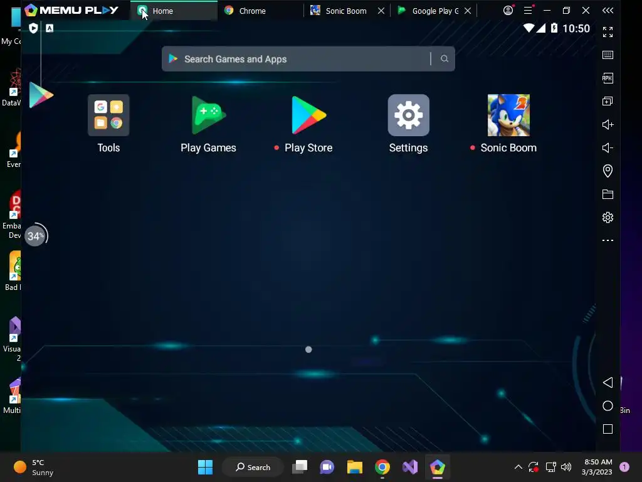The height and width of the screenshot is (482, 642).
Task: Open the keyboard mapping icon
Action: pyautogui.click(x=608, y=55)
